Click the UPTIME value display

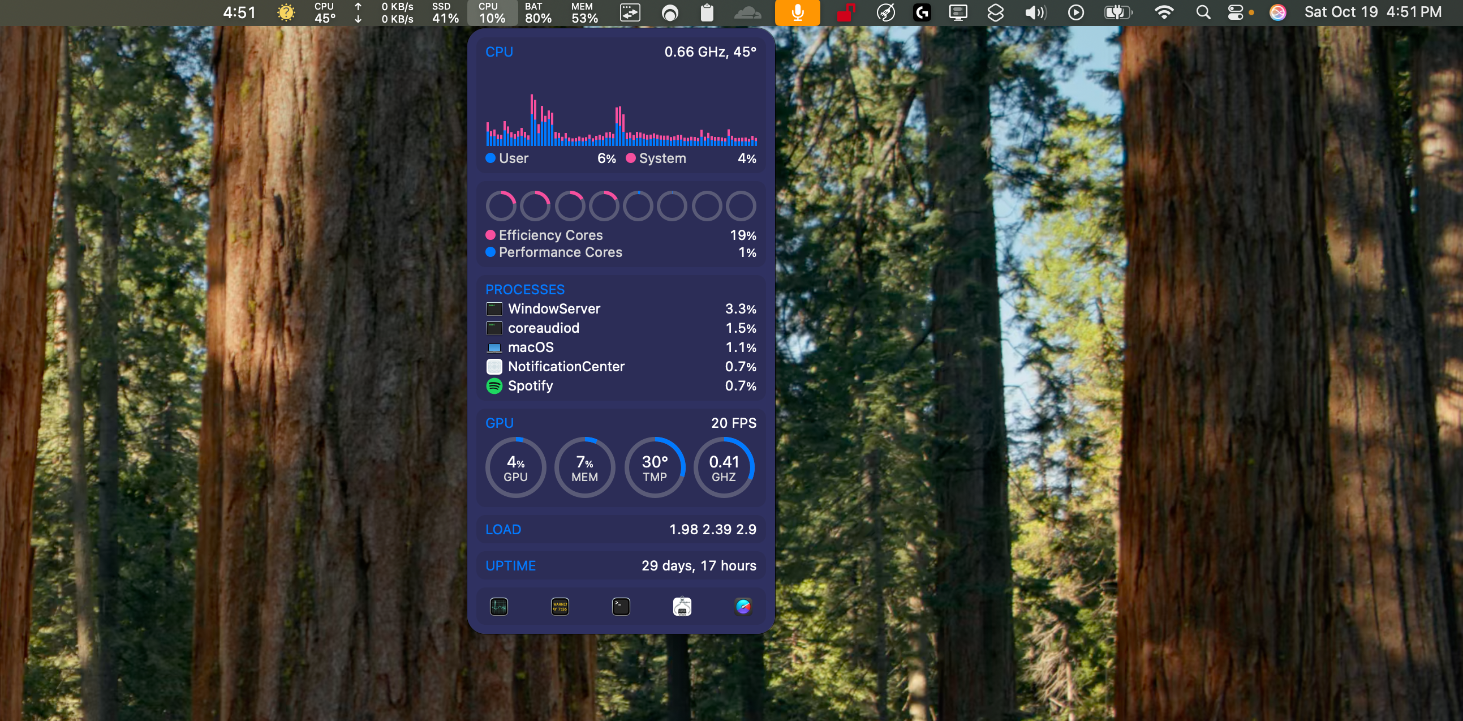pos(699,565)
